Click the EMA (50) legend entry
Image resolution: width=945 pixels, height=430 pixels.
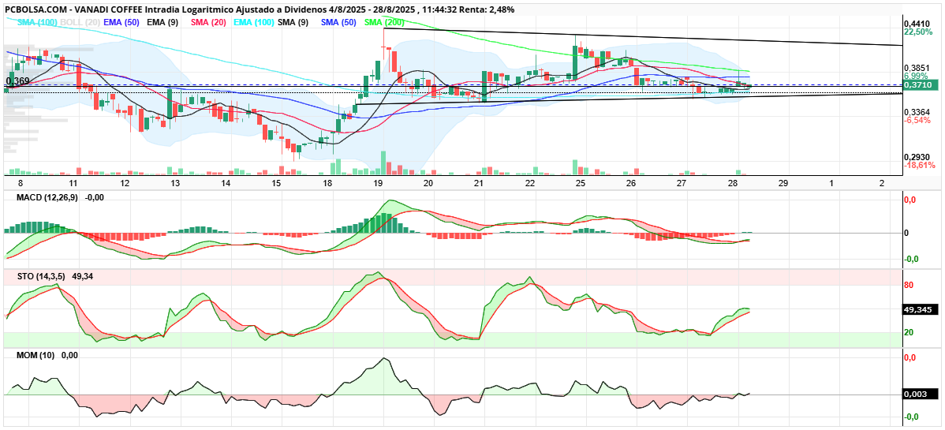pyautogui.click(x=123, y=22)
